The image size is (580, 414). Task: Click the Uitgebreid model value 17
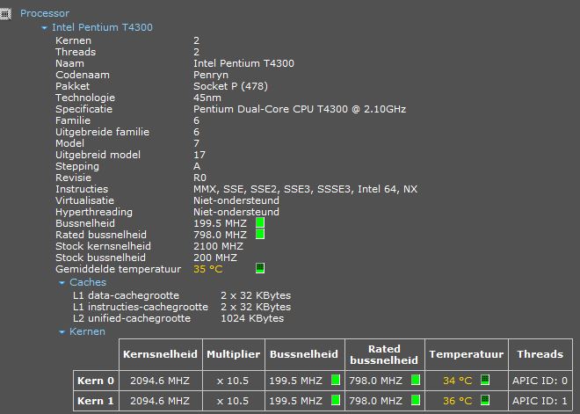(x=199, y=155)
